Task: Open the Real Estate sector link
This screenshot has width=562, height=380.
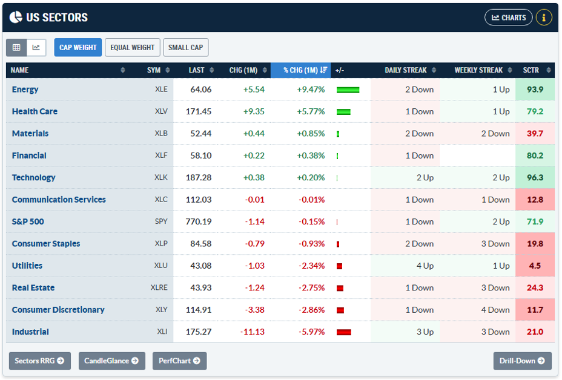Action: point(33,287)
